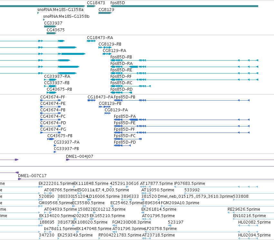Viewport: 274px width, 240px height.
Task: Select feature 533808
Action: pos(241,196)
